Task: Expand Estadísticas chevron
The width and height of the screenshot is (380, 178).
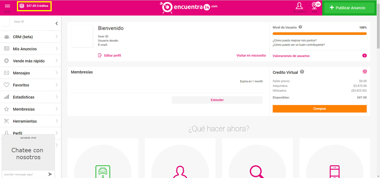Action: 56,97
